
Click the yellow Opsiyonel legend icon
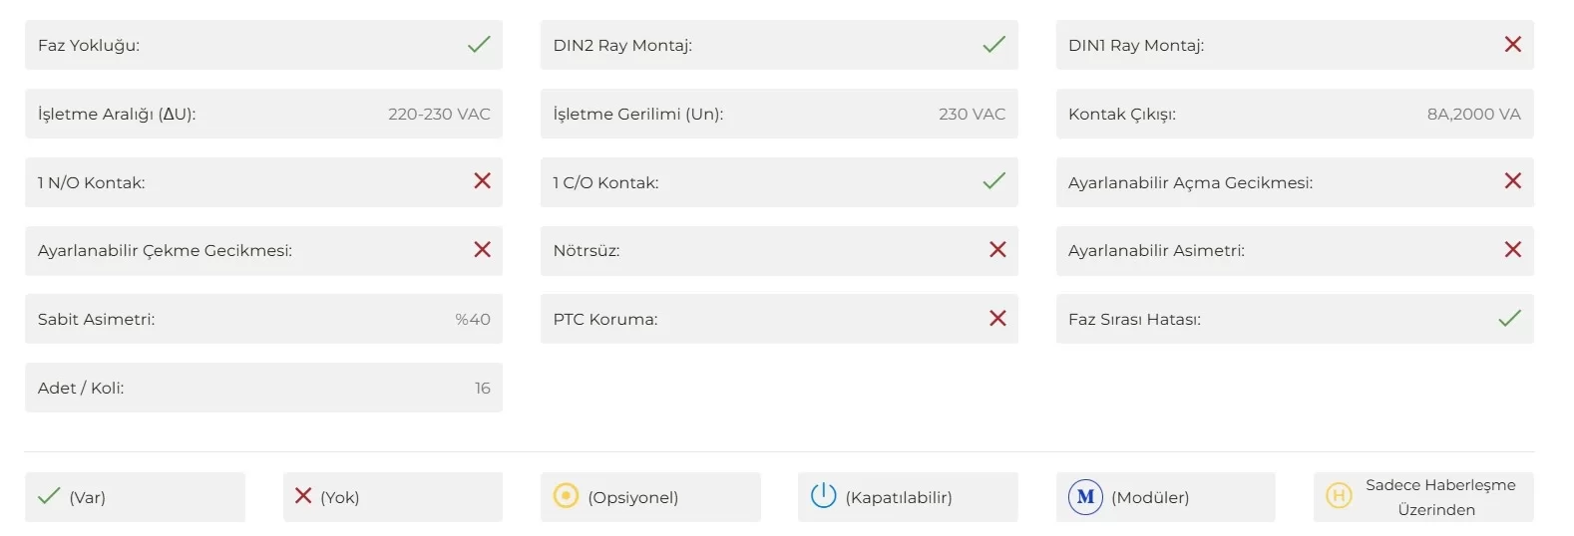point(566,496)
